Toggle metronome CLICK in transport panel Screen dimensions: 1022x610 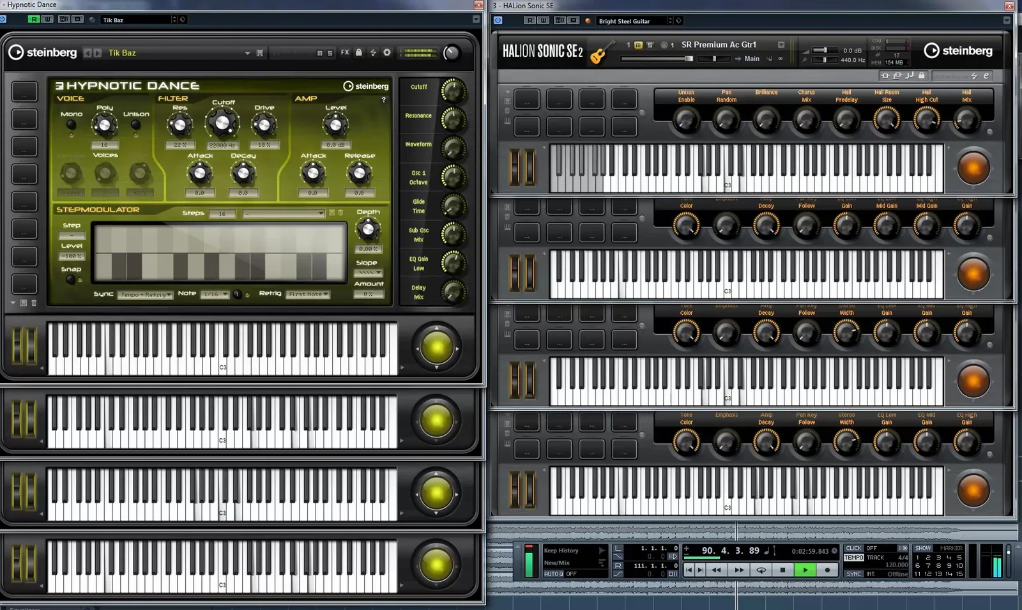point(854,548)
